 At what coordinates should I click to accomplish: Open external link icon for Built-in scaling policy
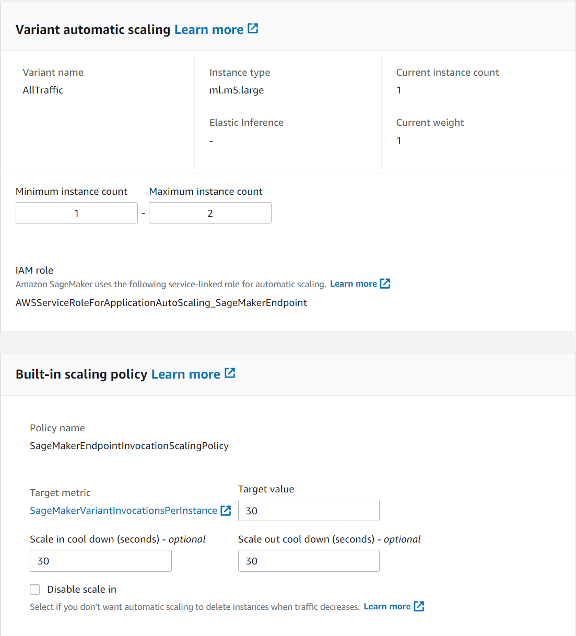tap(230, 373)
